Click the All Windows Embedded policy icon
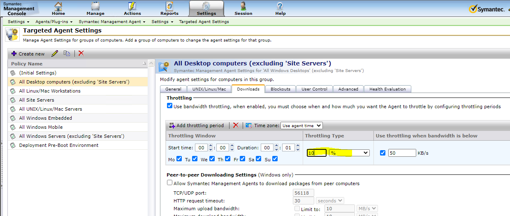The image size is (510, 216). pos(13,118)
